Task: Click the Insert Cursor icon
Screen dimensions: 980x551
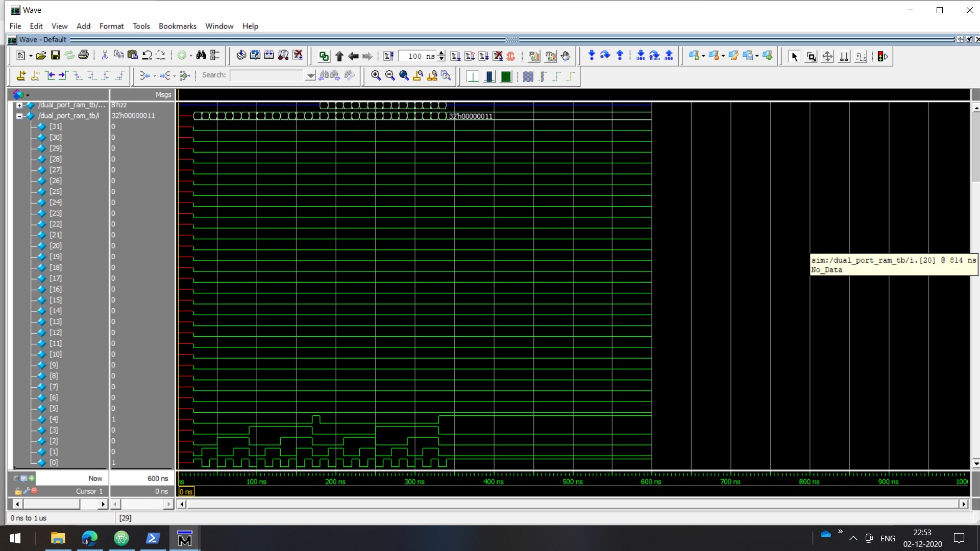Action: [x=21, y=76]
